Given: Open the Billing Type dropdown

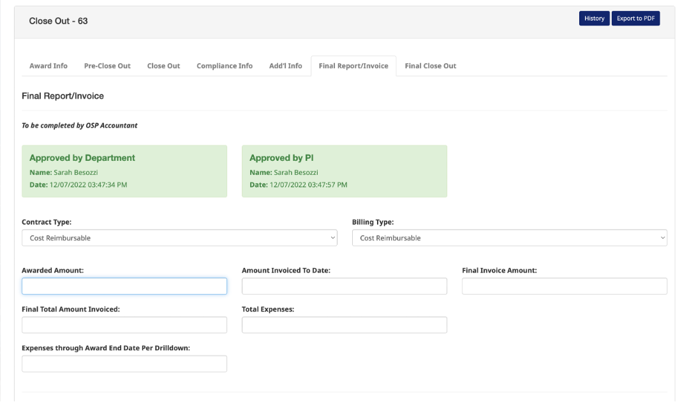Looking at the screenshot, I should (x=509, y=238).
